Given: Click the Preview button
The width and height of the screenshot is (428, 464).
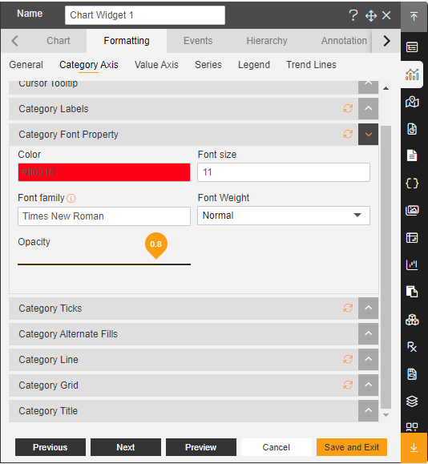Looking at the screenshot, I should tap(201, 447).
